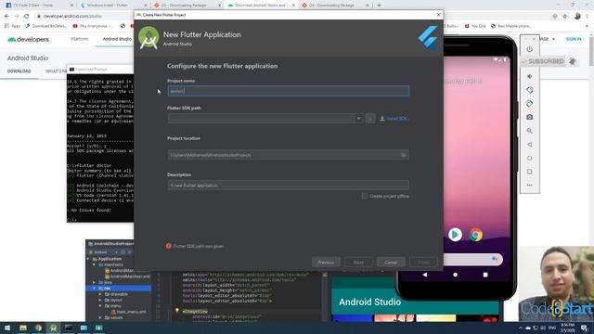Viewport: 594px width, 334px height.
Task: Open Play Store app on emulator screen
Action: point(455,235)
